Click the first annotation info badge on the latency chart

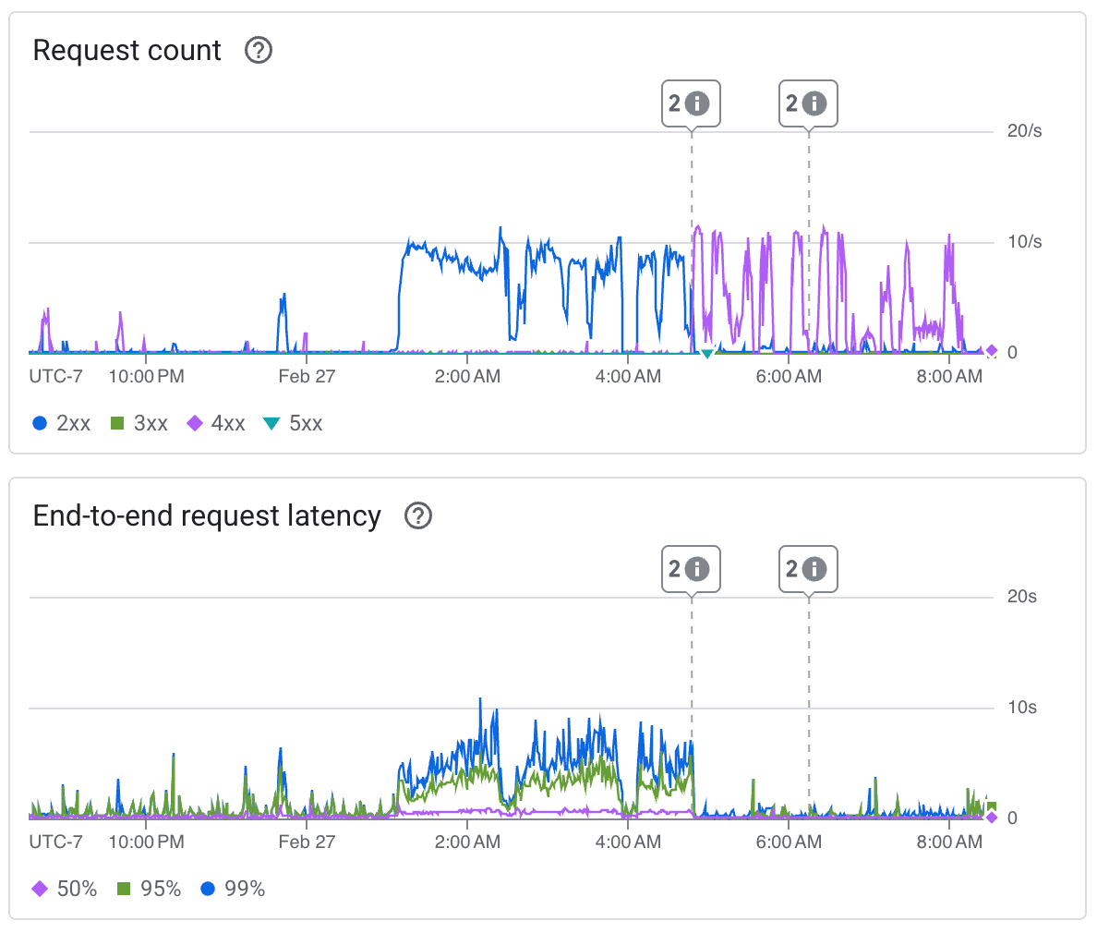pyautogui.click(x=691, y=569)
